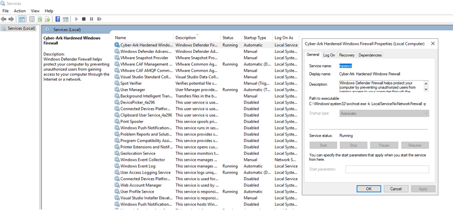Click the Start Service play icon

click(76, 19)
